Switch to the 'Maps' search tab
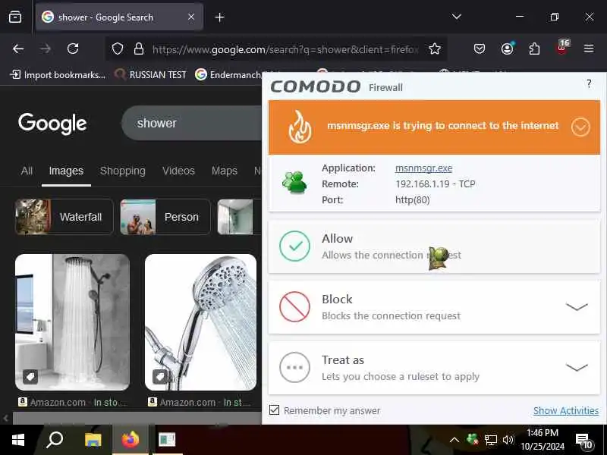Image resolution: width=607 pixels, height=455 pixels. 225,171
